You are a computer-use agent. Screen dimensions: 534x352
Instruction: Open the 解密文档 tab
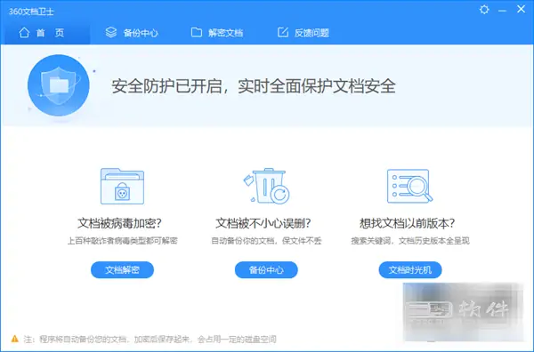216,33
